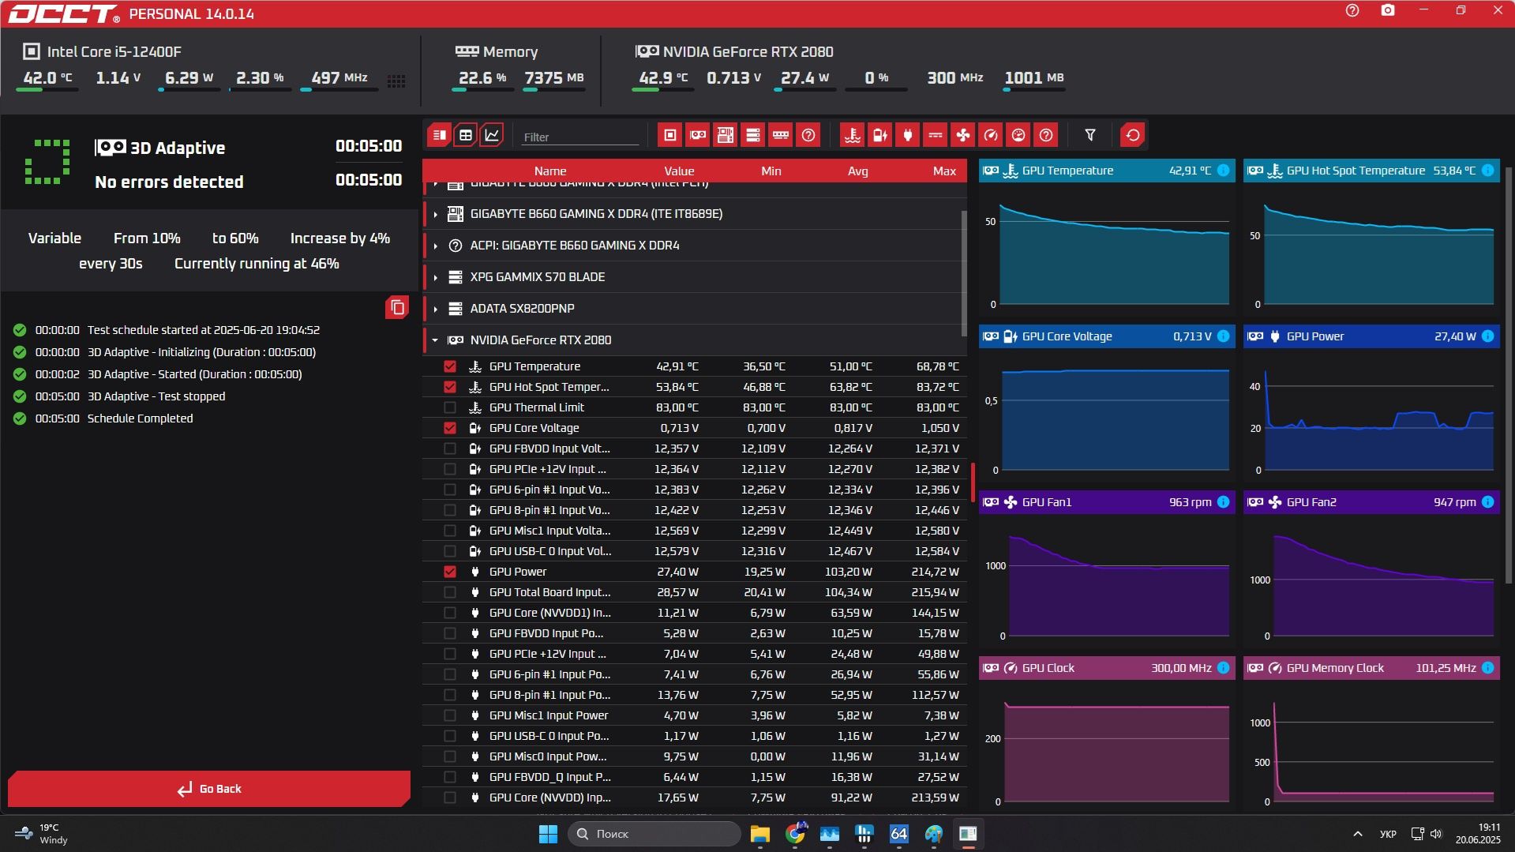Check the GPU Total Board Input checkbox
The height and width of the screenshot is (852, 1515).
point(450,592)
